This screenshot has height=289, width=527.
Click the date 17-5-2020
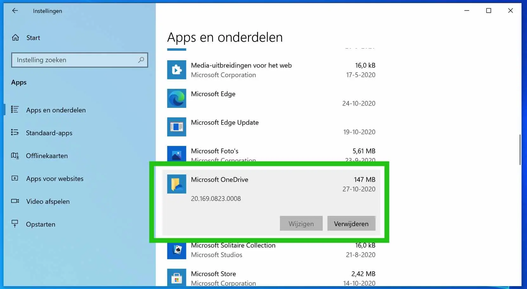[361, 75]
